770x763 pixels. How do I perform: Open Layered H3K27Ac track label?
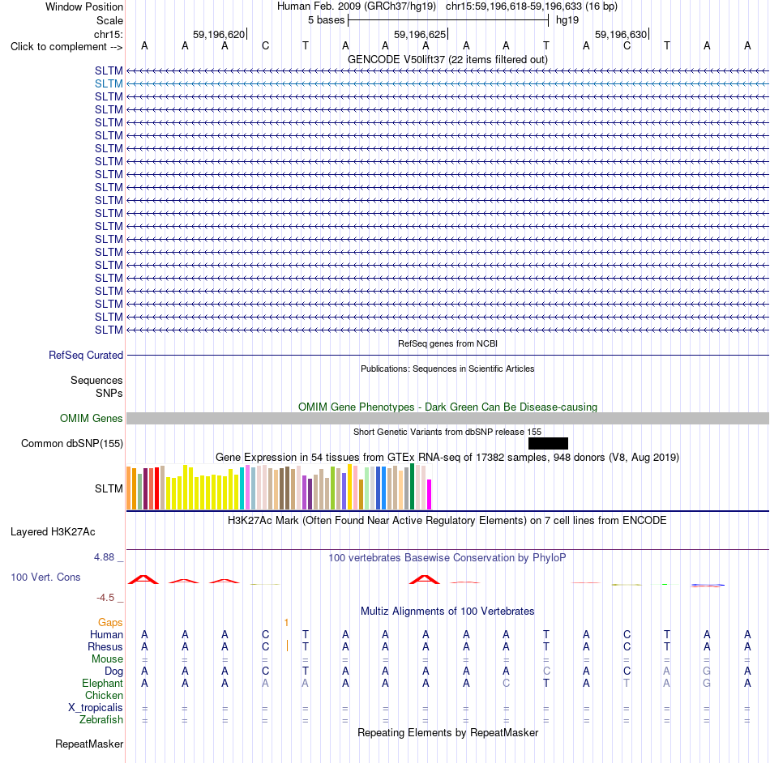(53, 532)
